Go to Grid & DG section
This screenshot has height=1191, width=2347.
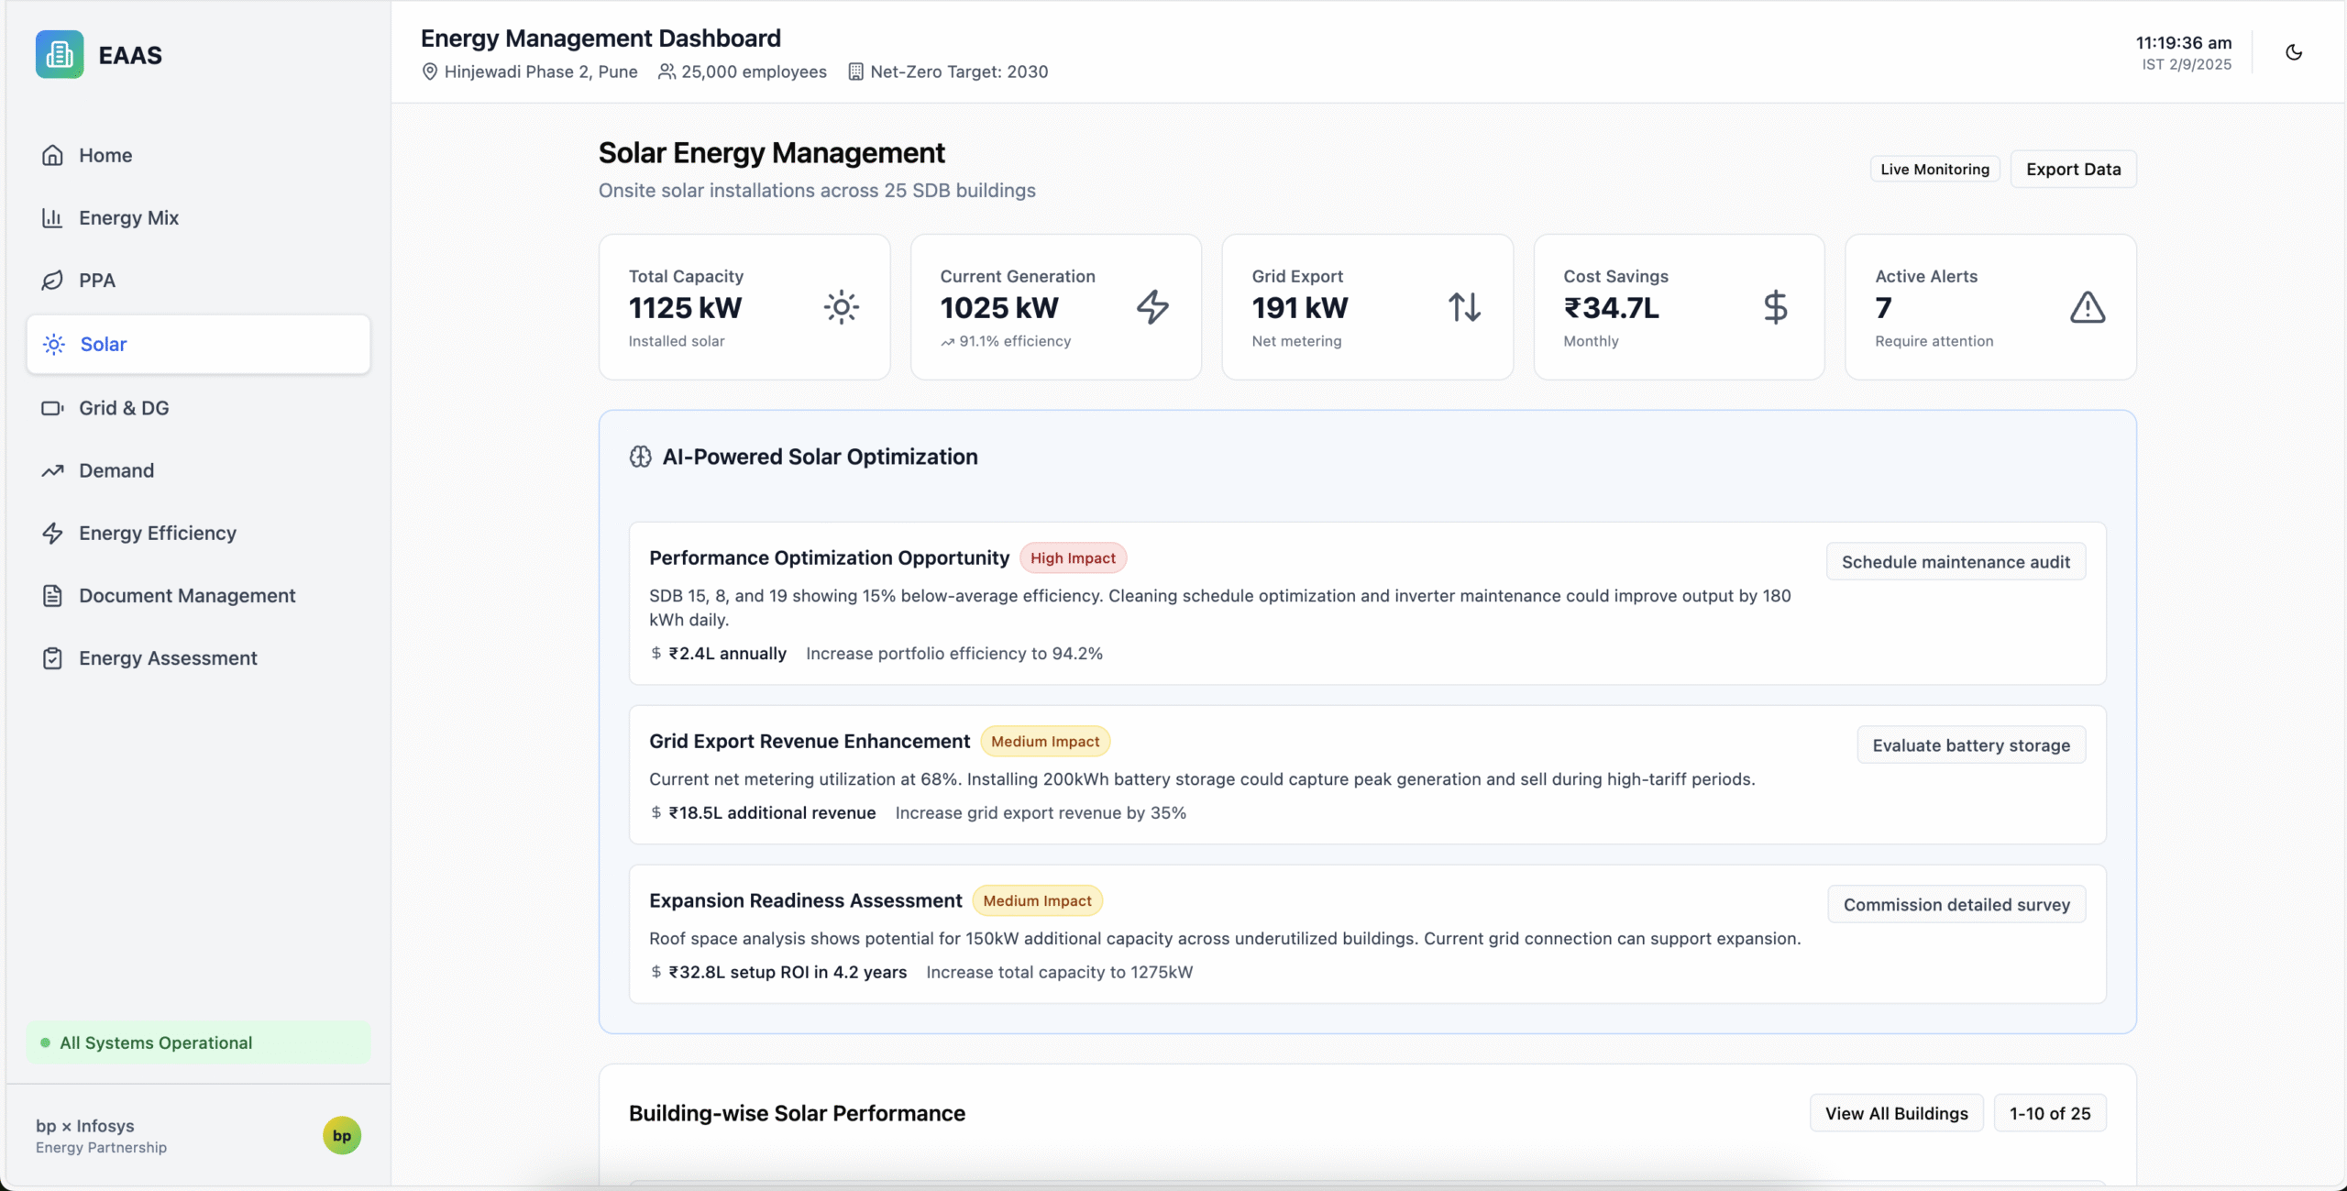124,408
